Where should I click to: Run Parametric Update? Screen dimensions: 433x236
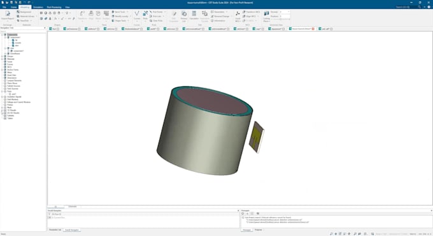[204, 16]
